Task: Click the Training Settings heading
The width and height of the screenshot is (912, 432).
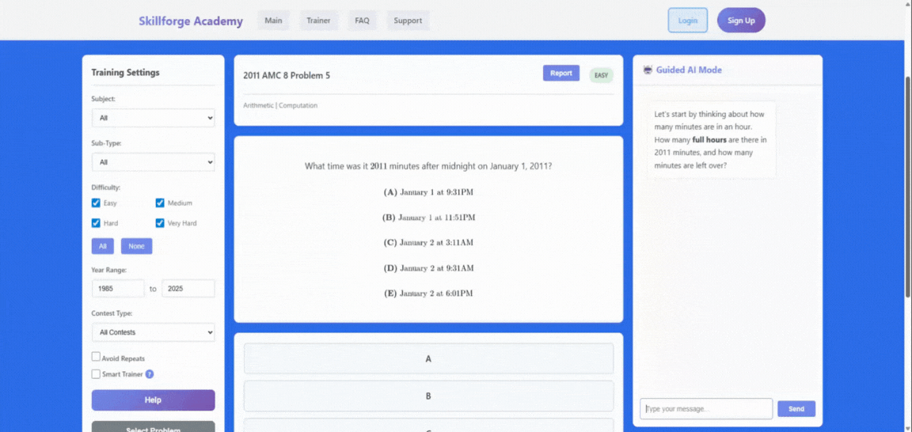Action: click(126, 73)
